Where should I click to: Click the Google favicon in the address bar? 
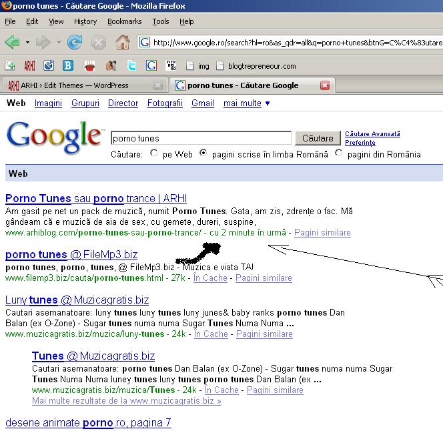tap(145, 43)
